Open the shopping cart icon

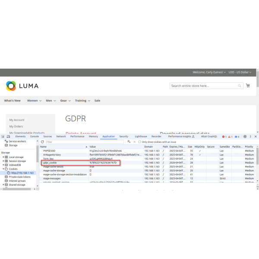coord(248,86)
